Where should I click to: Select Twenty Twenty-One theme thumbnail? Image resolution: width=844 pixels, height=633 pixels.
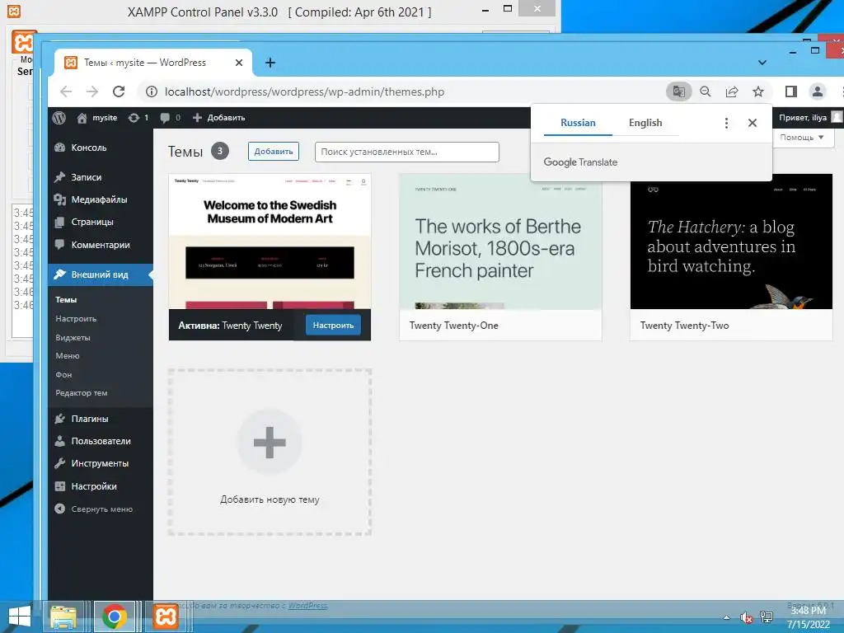click(500, 241)
